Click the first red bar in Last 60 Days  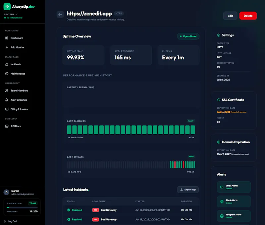[x=175, y=165]
